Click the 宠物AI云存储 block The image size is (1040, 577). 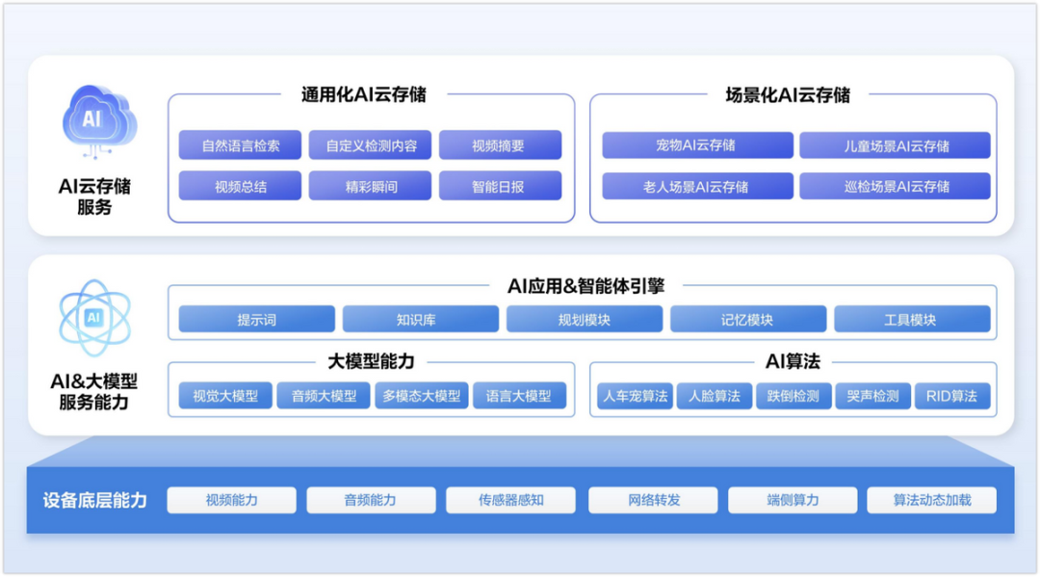click(697, 145)
